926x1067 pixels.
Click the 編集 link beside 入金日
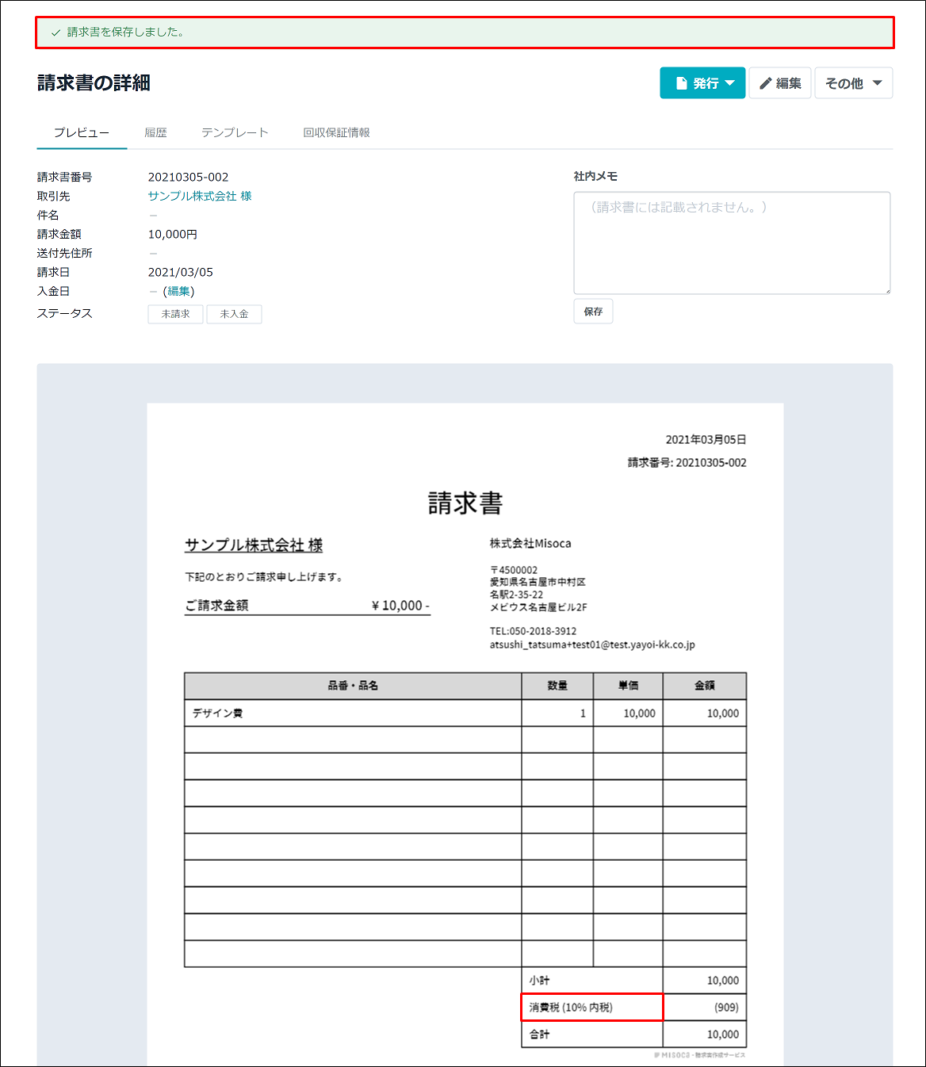point(178,291)
